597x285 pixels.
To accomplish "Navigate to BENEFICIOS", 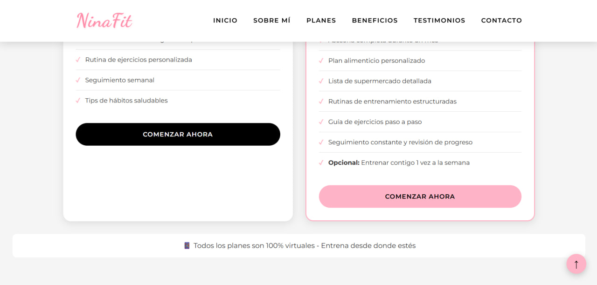I will coord(375,20).
